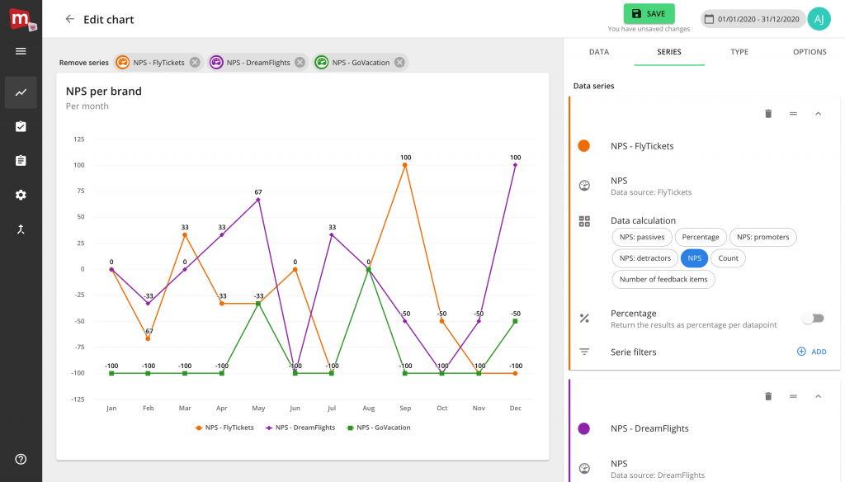Change the orange FlyTickets series color

(583, 146)
